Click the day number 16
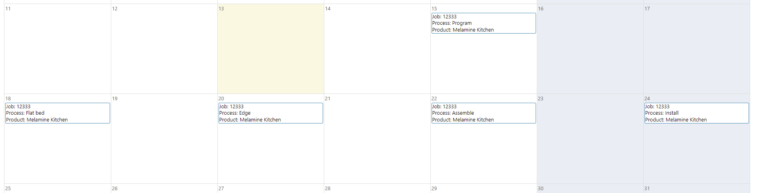Screen dimensions: 757x193 [x=540, y=9]
